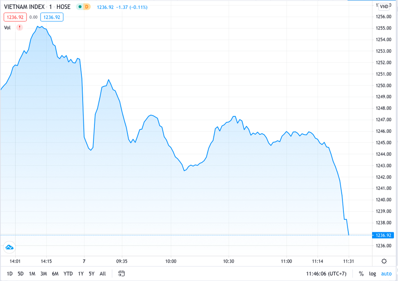The image size is (398, 281).
Task: Show All available data range
Action: click(x=103, y=273)
